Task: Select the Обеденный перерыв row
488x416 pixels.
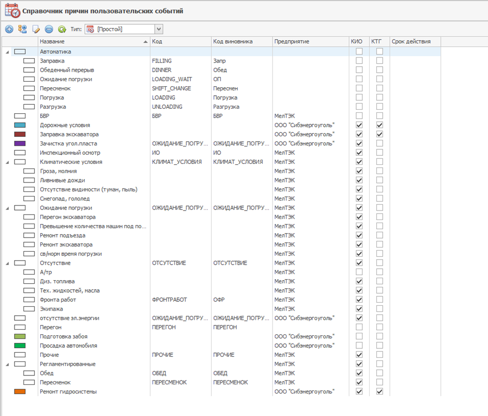Action: tap(67, 70)
